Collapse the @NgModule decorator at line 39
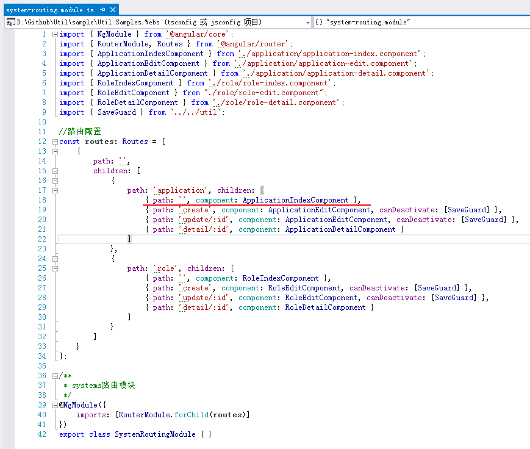The height and width of the screenshot is (449, 530). tap(56, 405)
